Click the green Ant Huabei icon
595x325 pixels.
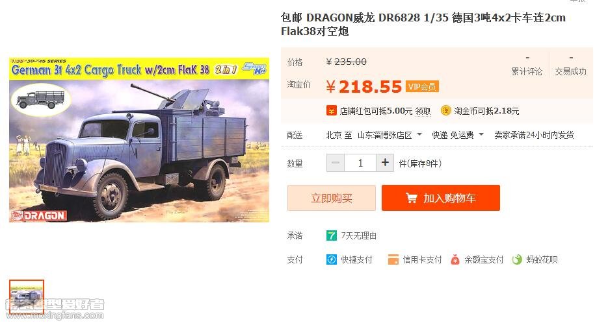click(517, 259)
